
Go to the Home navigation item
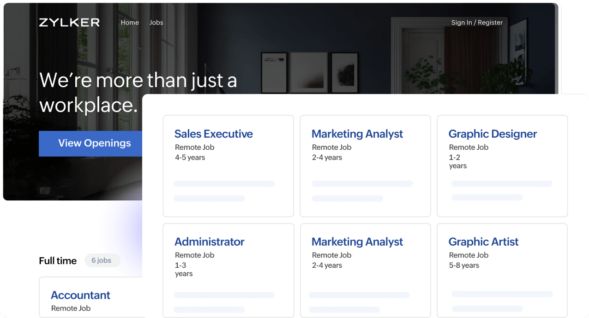tap(130, 22)
